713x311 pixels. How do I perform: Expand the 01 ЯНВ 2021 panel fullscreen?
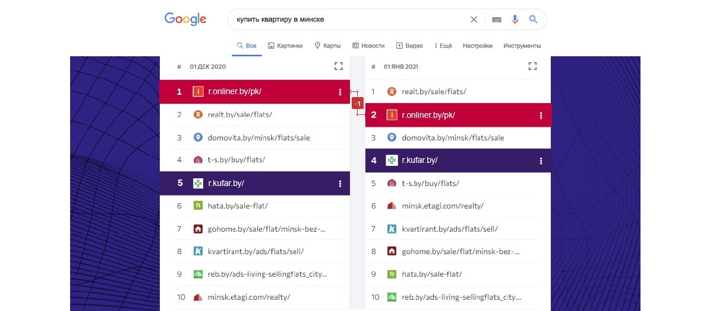pos(532,66)
